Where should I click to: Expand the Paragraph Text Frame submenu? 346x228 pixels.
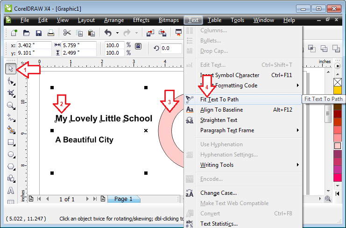(227, 130)
